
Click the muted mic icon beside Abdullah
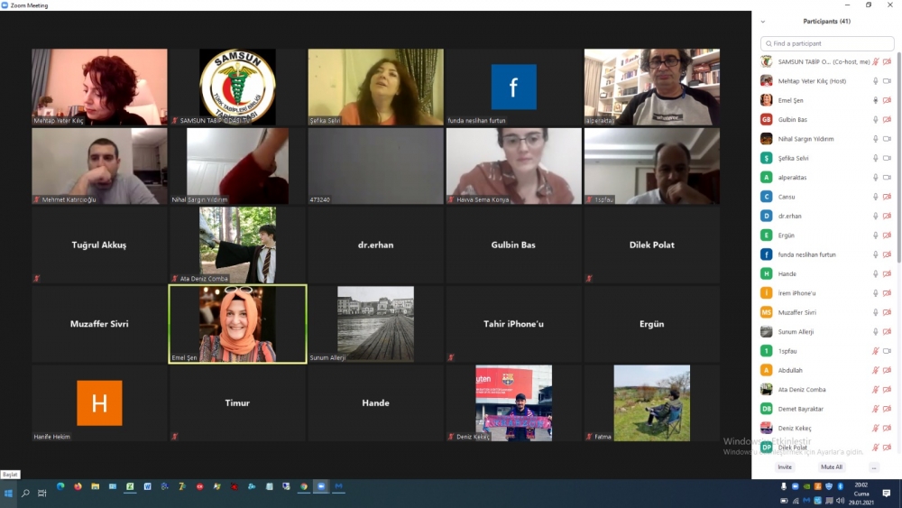(x=875, y=370)
